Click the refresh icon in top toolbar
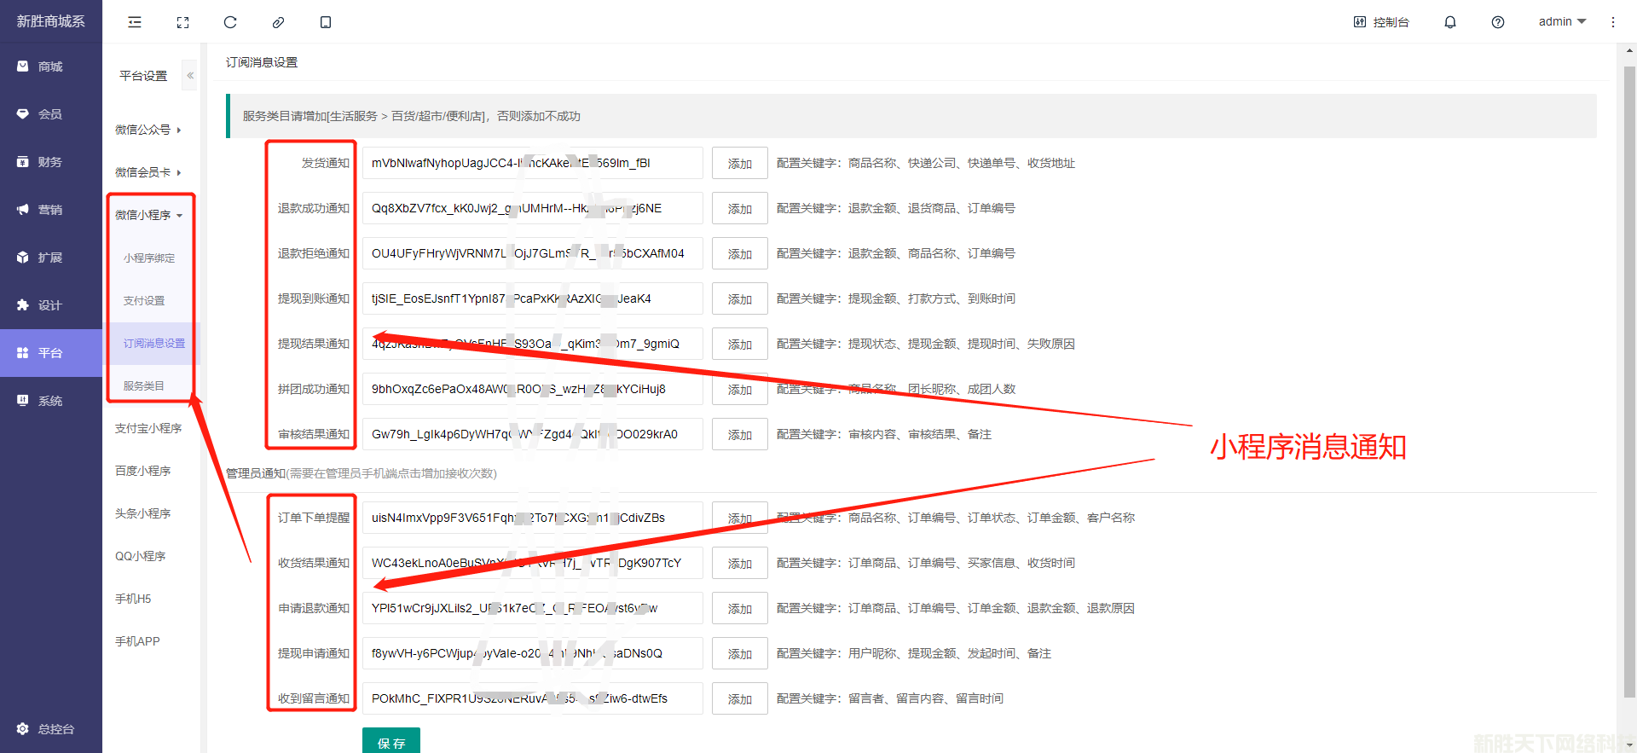This screenshot has height=753, width=1637. 230,22
